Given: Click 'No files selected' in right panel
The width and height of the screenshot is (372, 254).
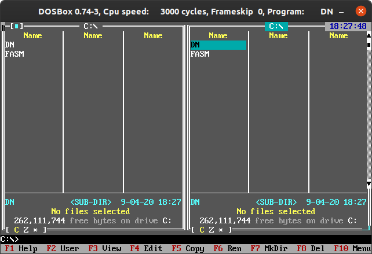Looking at the screenshot, I should 276,211.
